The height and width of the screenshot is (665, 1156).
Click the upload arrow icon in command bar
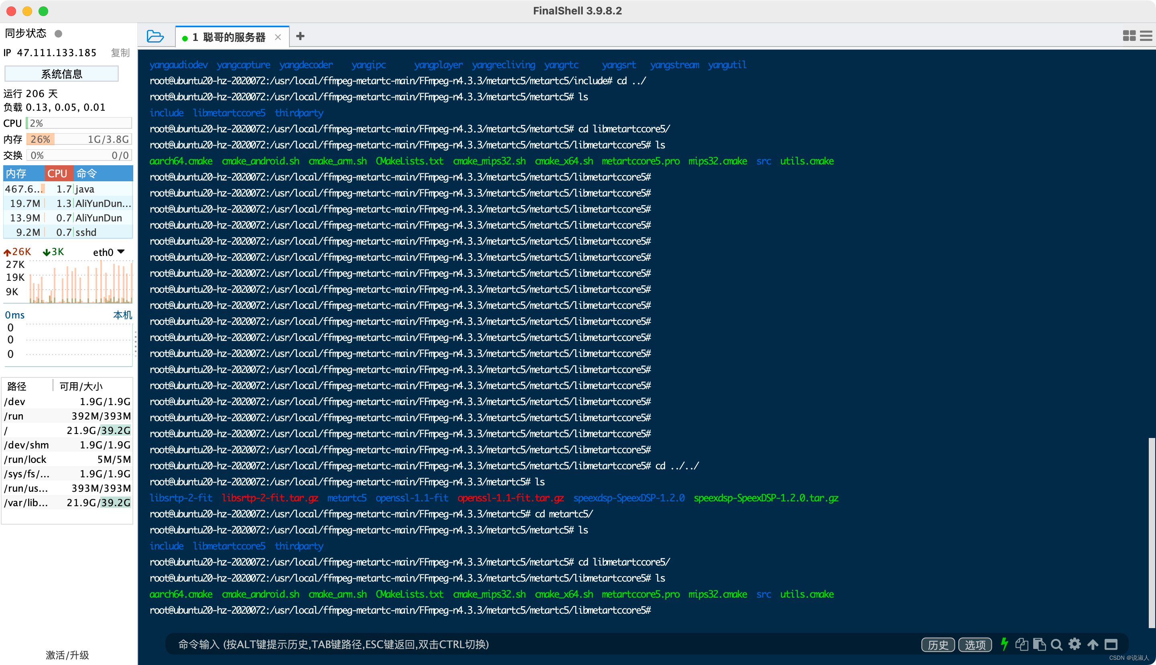tap(1093, 645)
